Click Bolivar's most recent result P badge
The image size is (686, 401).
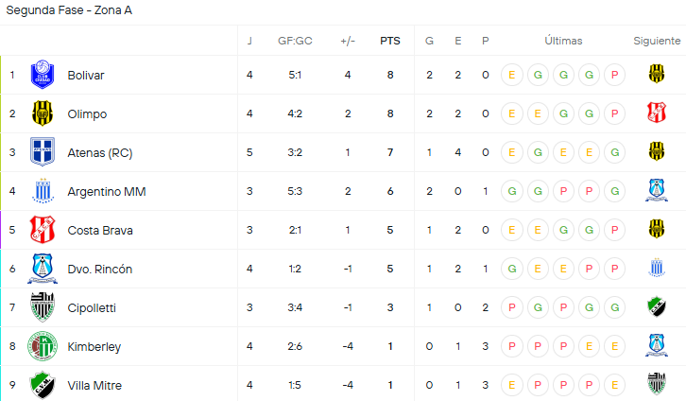[615, 75]
